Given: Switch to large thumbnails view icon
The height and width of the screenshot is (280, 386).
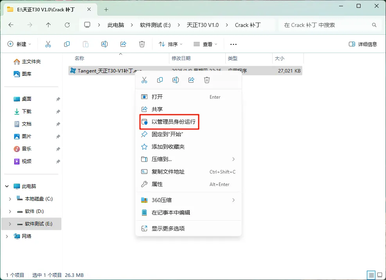Looking at the screenshot, I should point(380,275).
